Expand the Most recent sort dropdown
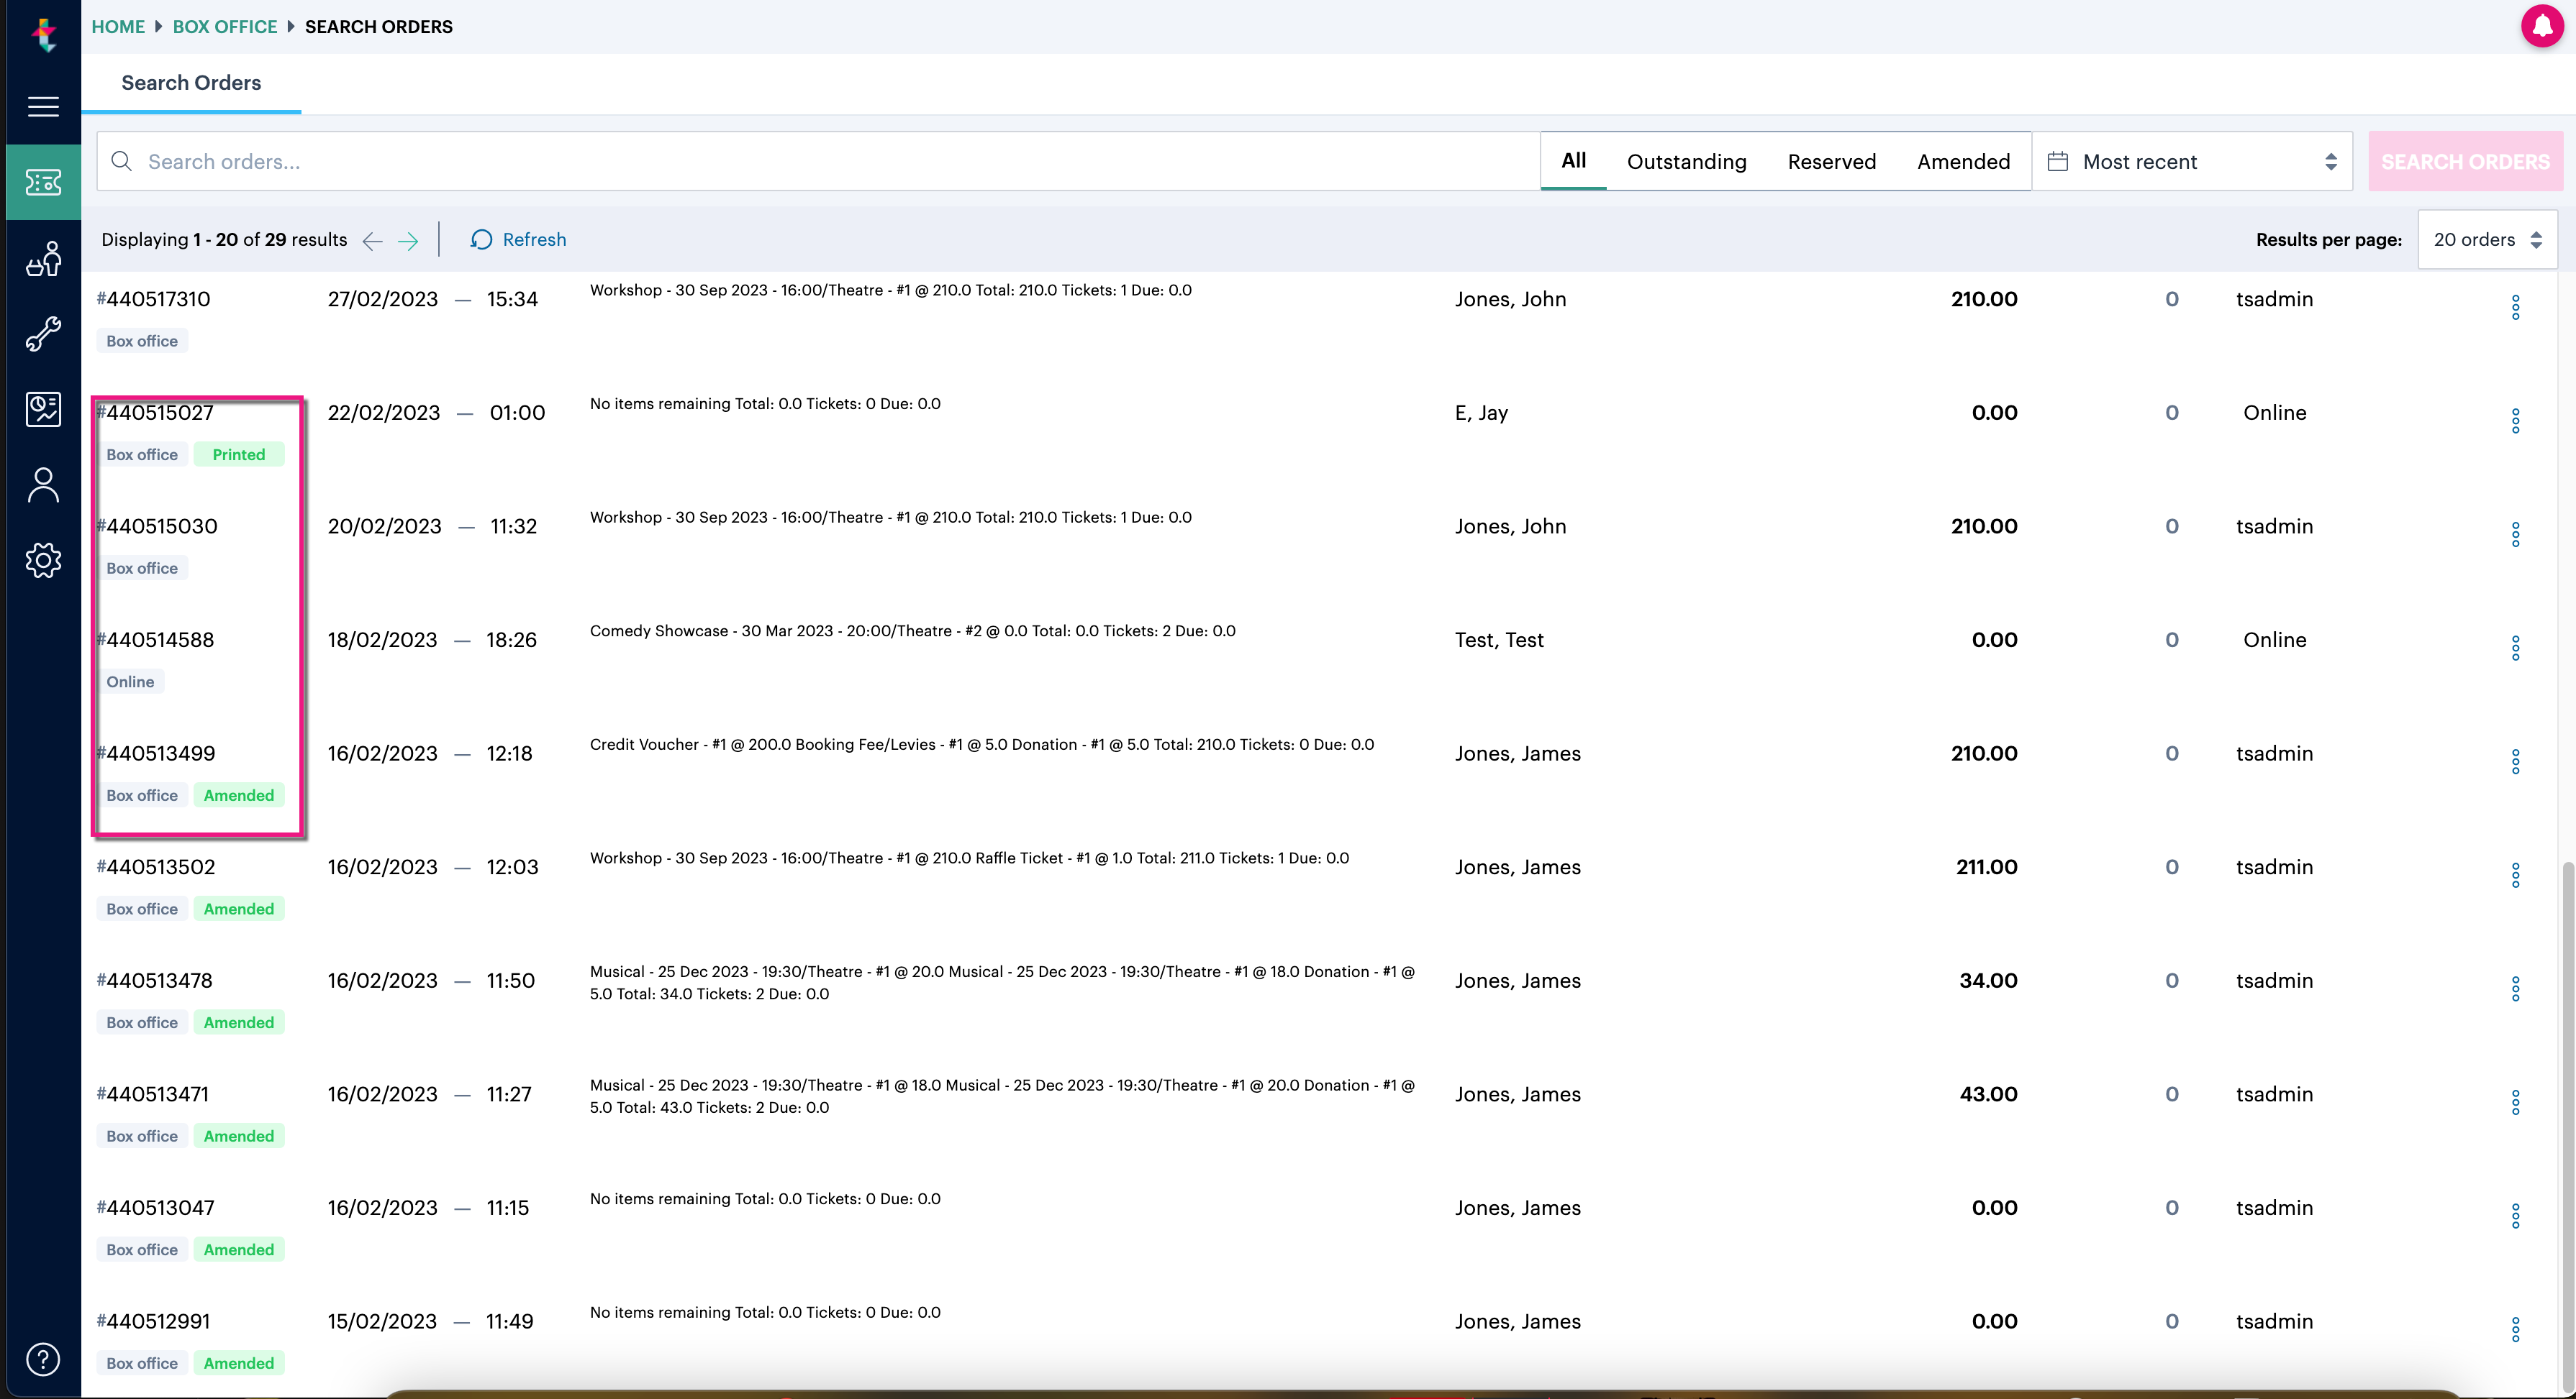Viewport: 2576px width, 1399px height. click(2192, 161)
